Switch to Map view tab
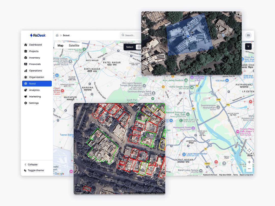 click(x=60, y=46)
